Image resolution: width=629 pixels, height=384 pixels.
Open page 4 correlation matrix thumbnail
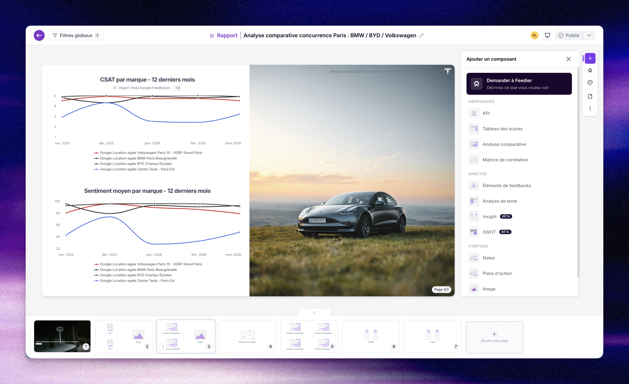click(248, 336)
